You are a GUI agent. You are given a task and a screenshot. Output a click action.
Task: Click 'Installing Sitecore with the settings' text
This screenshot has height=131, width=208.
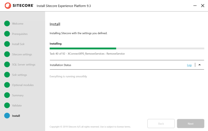78,33
